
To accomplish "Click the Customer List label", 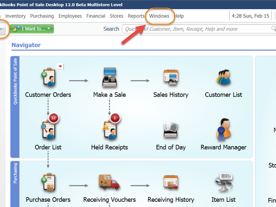I will click(x=223, y=95).
